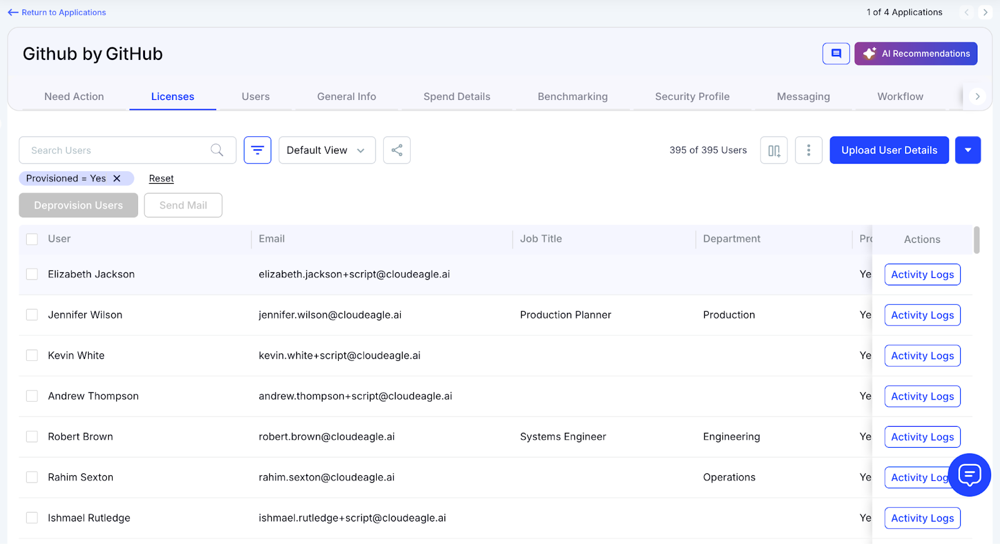Open the vertical three-dot more menu
This screenshot has height=544, width=1000.
[809, 150]
